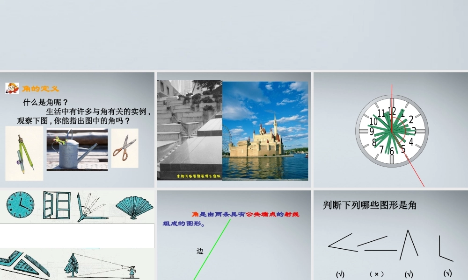Click the yellow caption on the stairs photo
The image size is (468, 280).
pyautogui.click(x=198, y=176)
